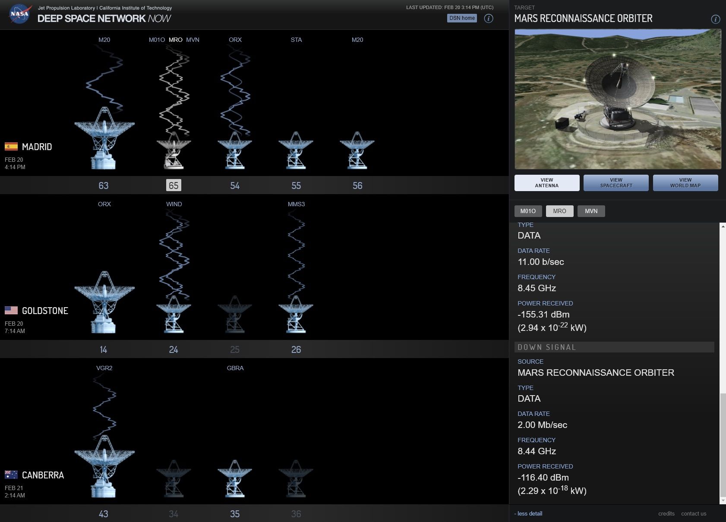This screenshot has width=726, height=522.
Task: Click antenna number 35 in Canberra row
Action: pyautogui.click(x=235, y=514)
